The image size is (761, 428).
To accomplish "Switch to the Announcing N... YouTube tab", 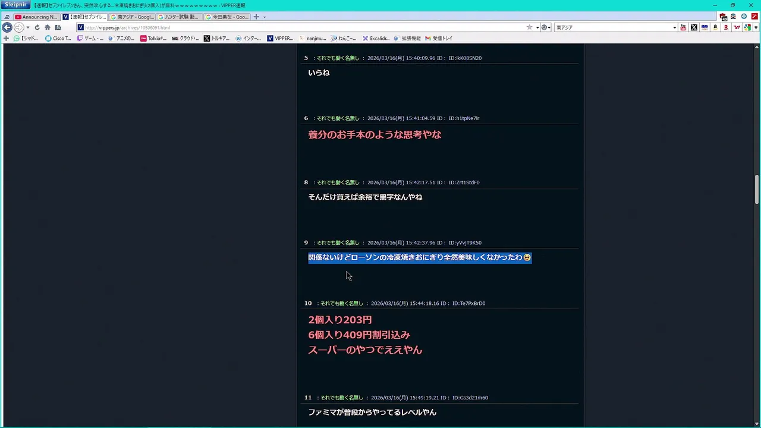I will 36,17.
